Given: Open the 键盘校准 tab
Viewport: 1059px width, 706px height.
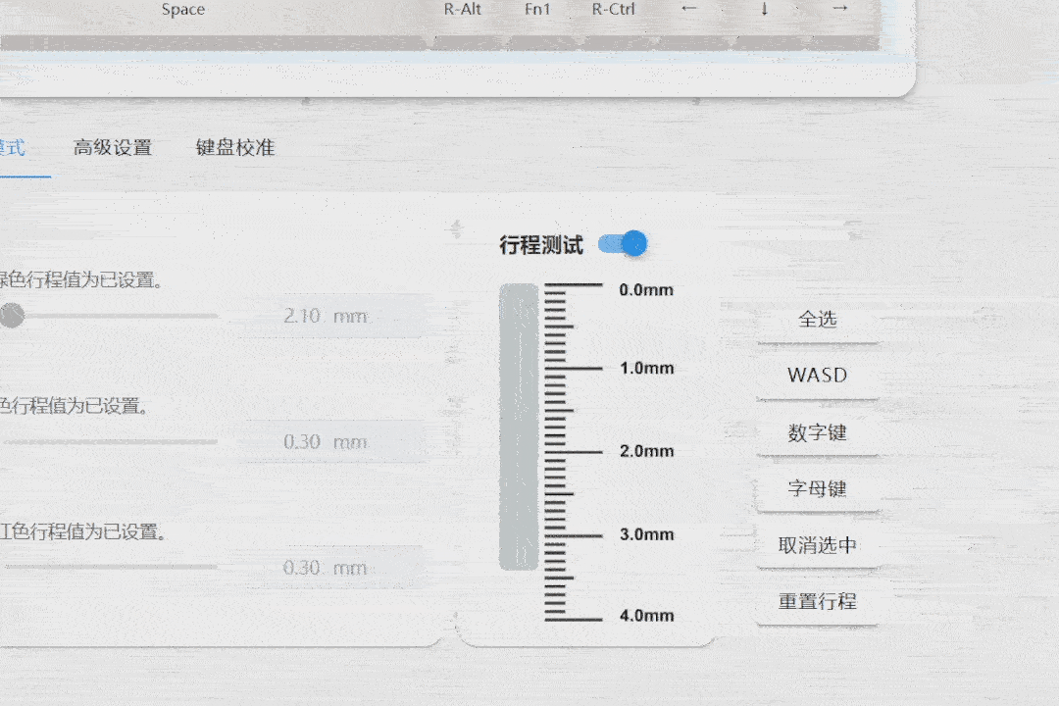Looking at the screenshot, I should point(232,147).
